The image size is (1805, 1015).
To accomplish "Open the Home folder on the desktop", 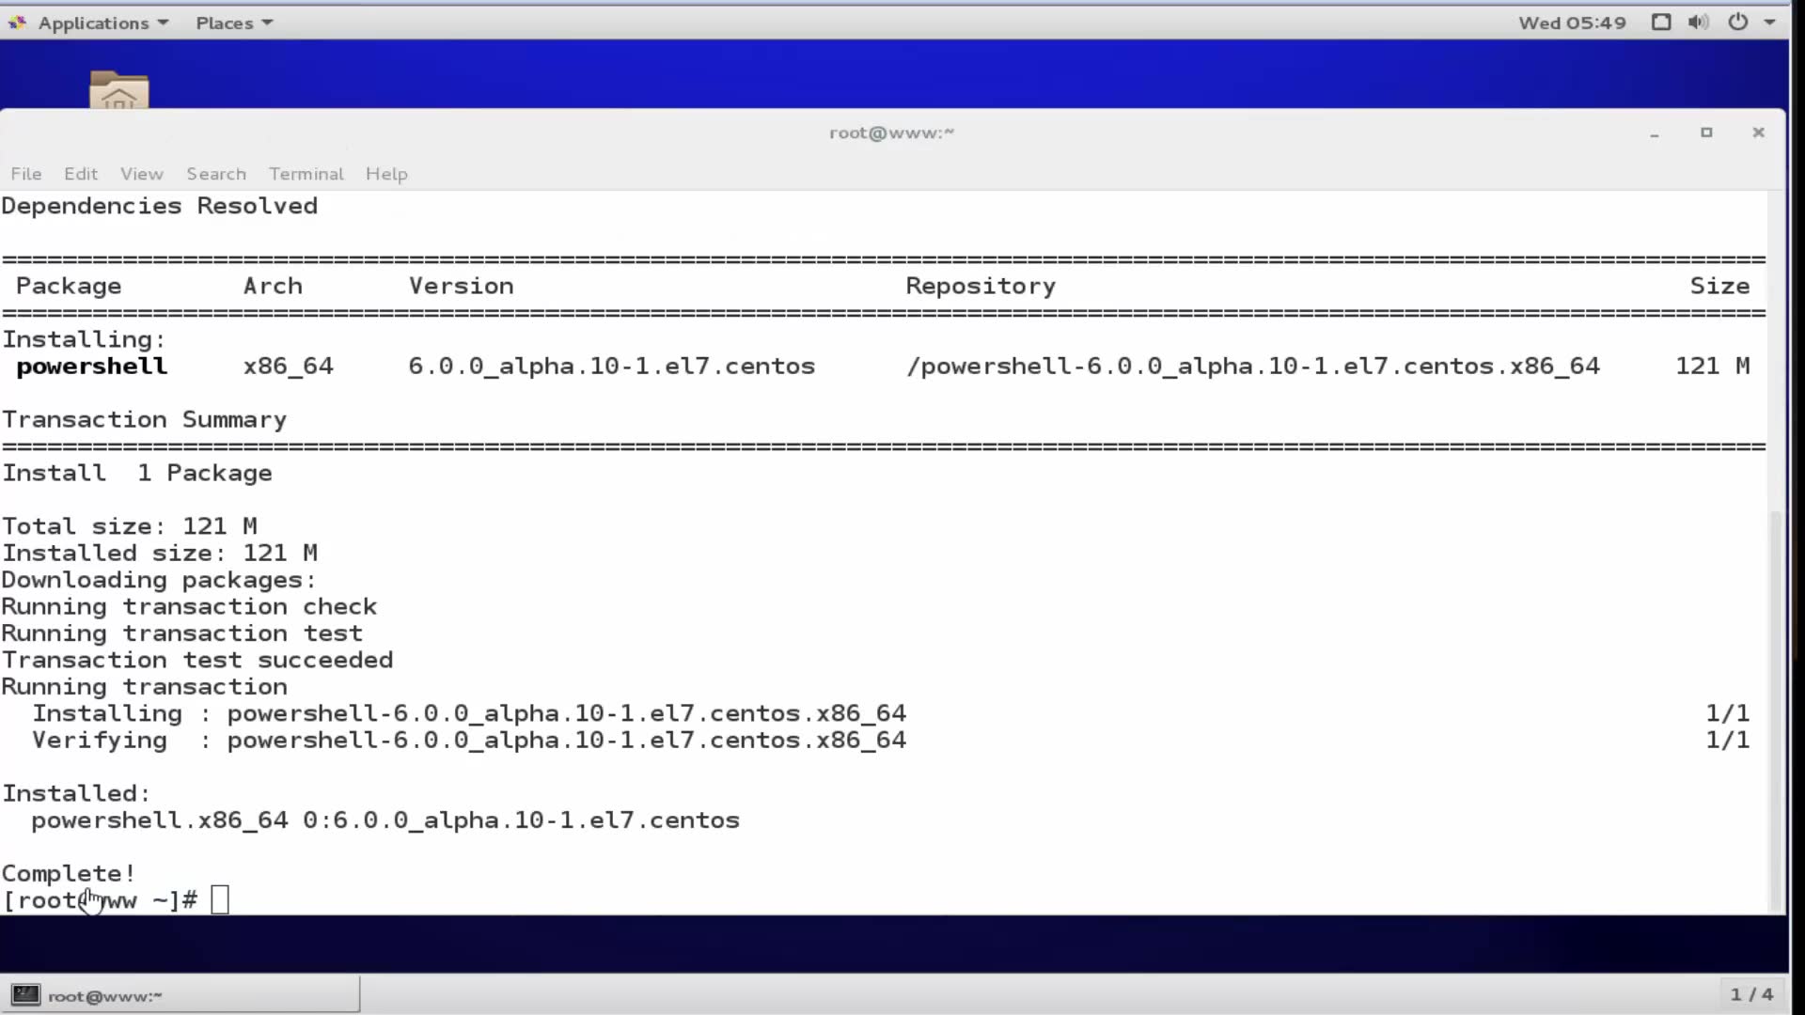I will pyautogui.click(x=118, y=94).
